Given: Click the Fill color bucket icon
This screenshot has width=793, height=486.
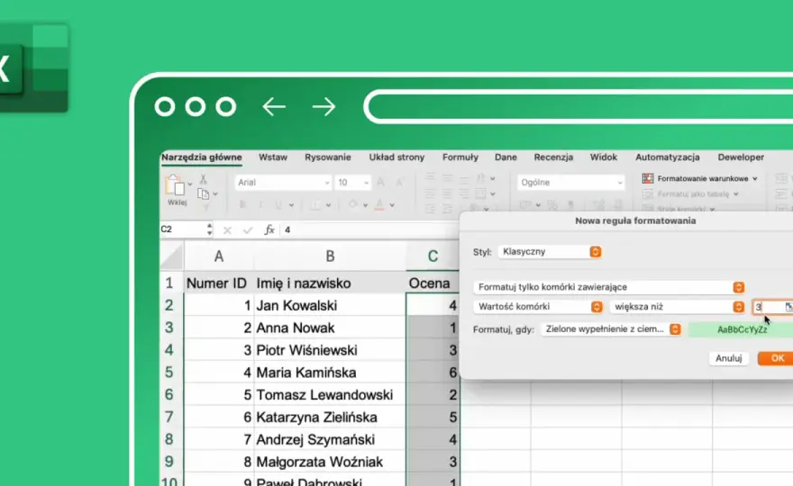Looking at the screenshot, I should pyautogui.click(x=353, y=204).
